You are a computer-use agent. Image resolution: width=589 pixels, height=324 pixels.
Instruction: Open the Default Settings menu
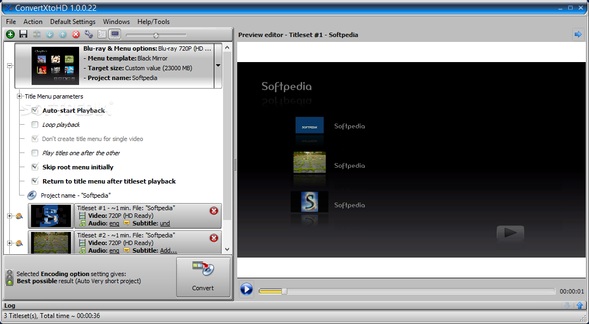point(73,22)
